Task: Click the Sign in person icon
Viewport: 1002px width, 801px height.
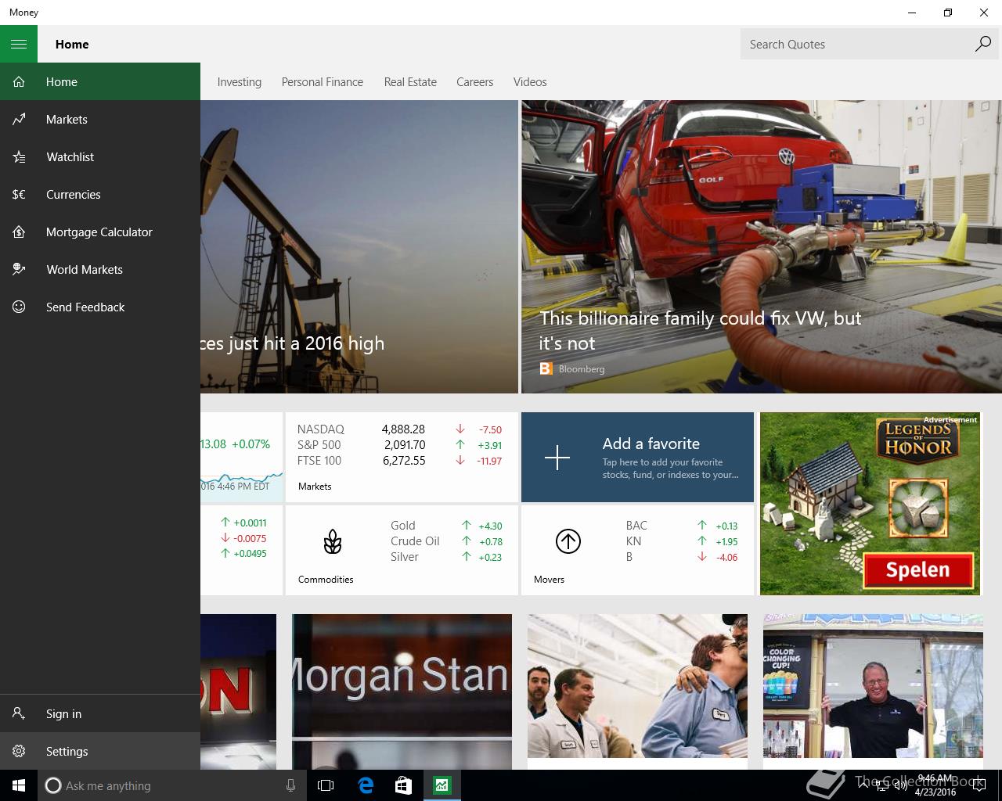Action: tap(19, 713)
